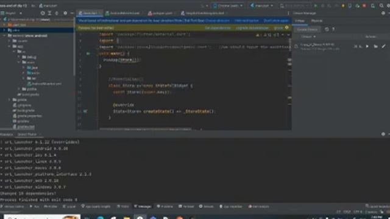The image size is (390, 219).
Task: Switch to the AndroidManifest.xml editor tab
Action: tap(122, 13)
